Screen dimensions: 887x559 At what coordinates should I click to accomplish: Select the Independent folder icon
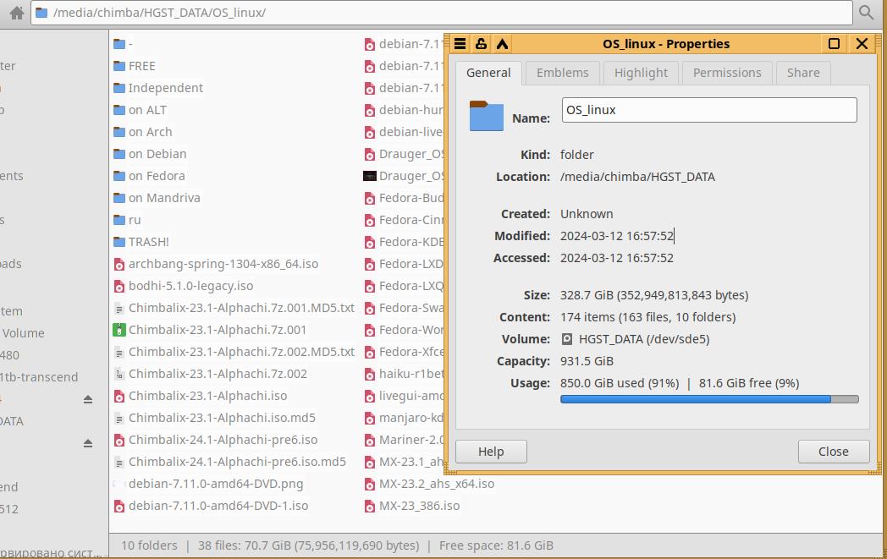[x=119, y=88]
